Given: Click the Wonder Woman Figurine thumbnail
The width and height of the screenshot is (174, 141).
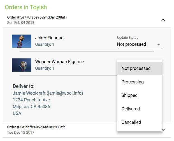Looking at the screenshot, I should coord(22,65).
